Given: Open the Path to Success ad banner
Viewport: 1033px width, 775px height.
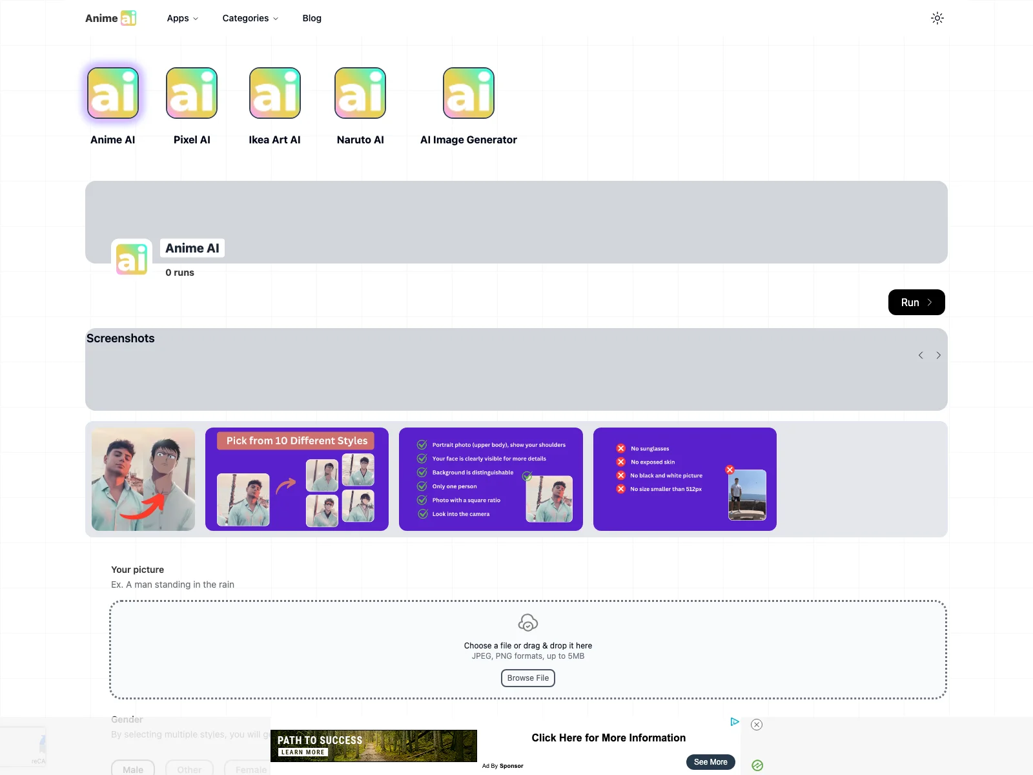Looking at the screenshot, I should (374, 746).
